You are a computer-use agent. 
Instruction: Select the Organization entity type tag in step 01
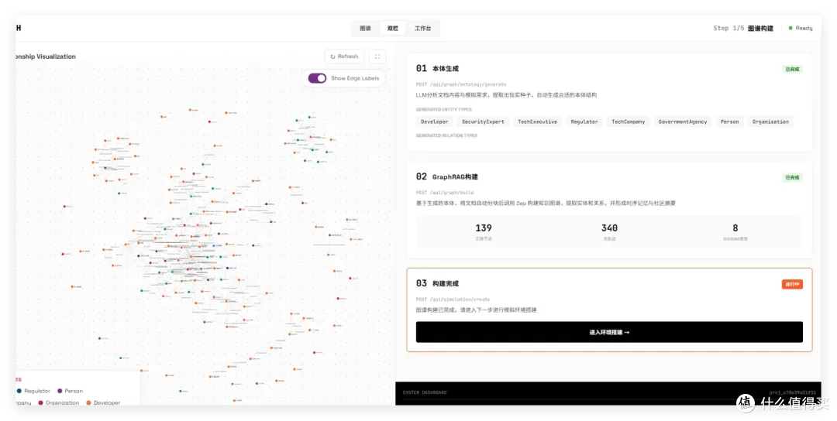pos(770,122)
